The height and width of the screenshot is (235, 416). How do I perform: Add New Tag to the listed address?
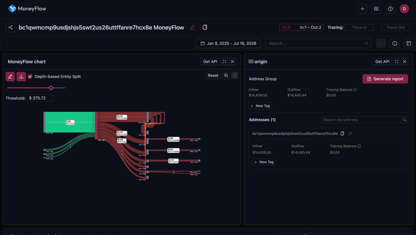[264, 162]
